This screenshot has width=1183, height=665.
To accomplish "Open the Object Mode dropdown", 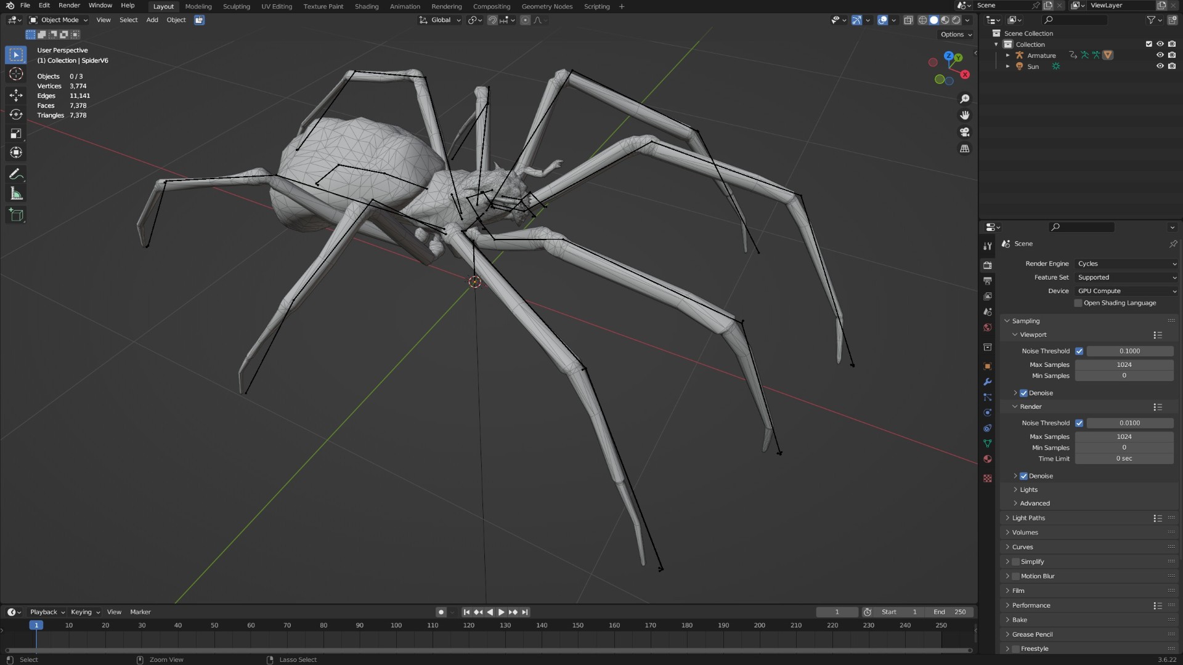I will (59, 20).
